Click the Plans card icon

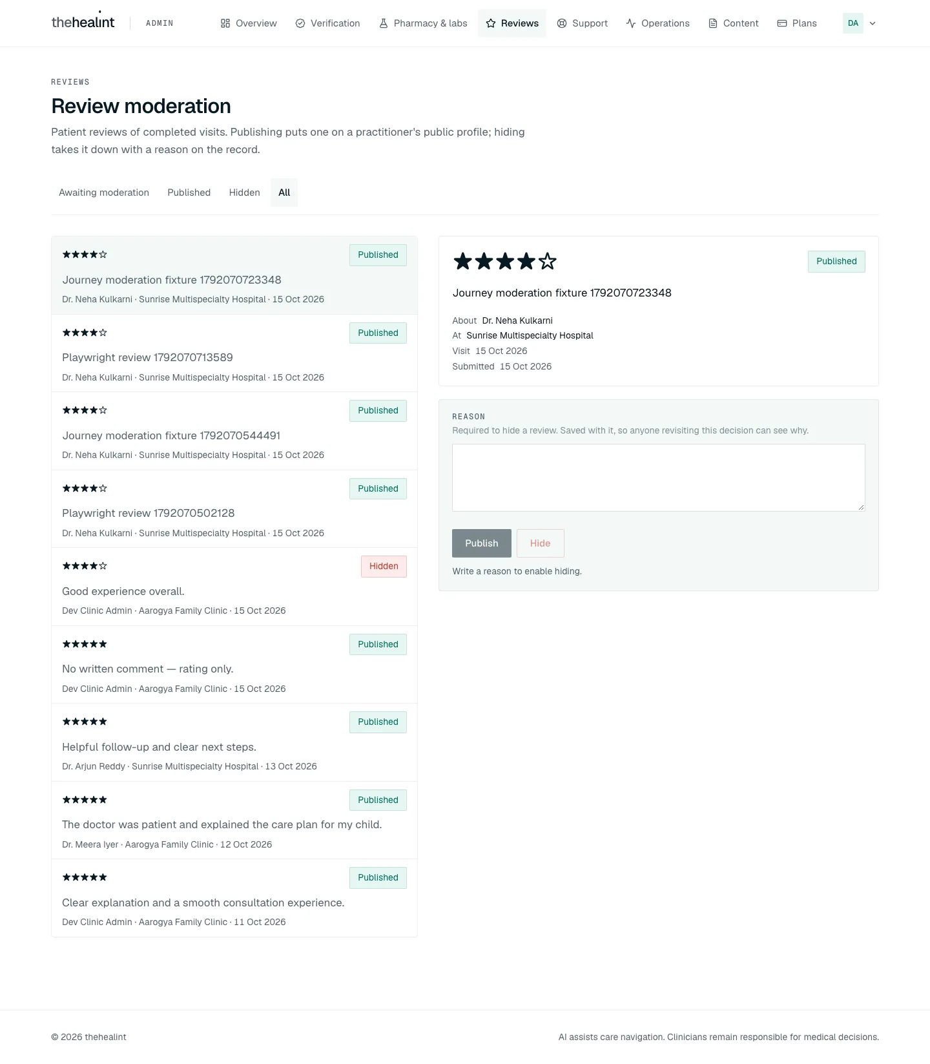pos(782,23)
